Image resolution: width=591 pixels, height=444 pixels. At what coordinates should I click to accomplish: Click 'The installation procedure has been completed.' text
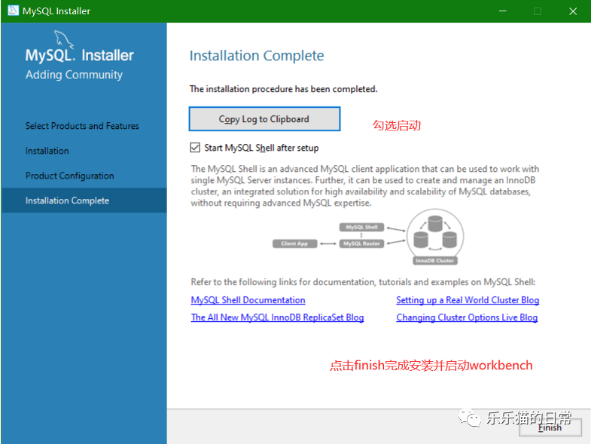point(283,89)
